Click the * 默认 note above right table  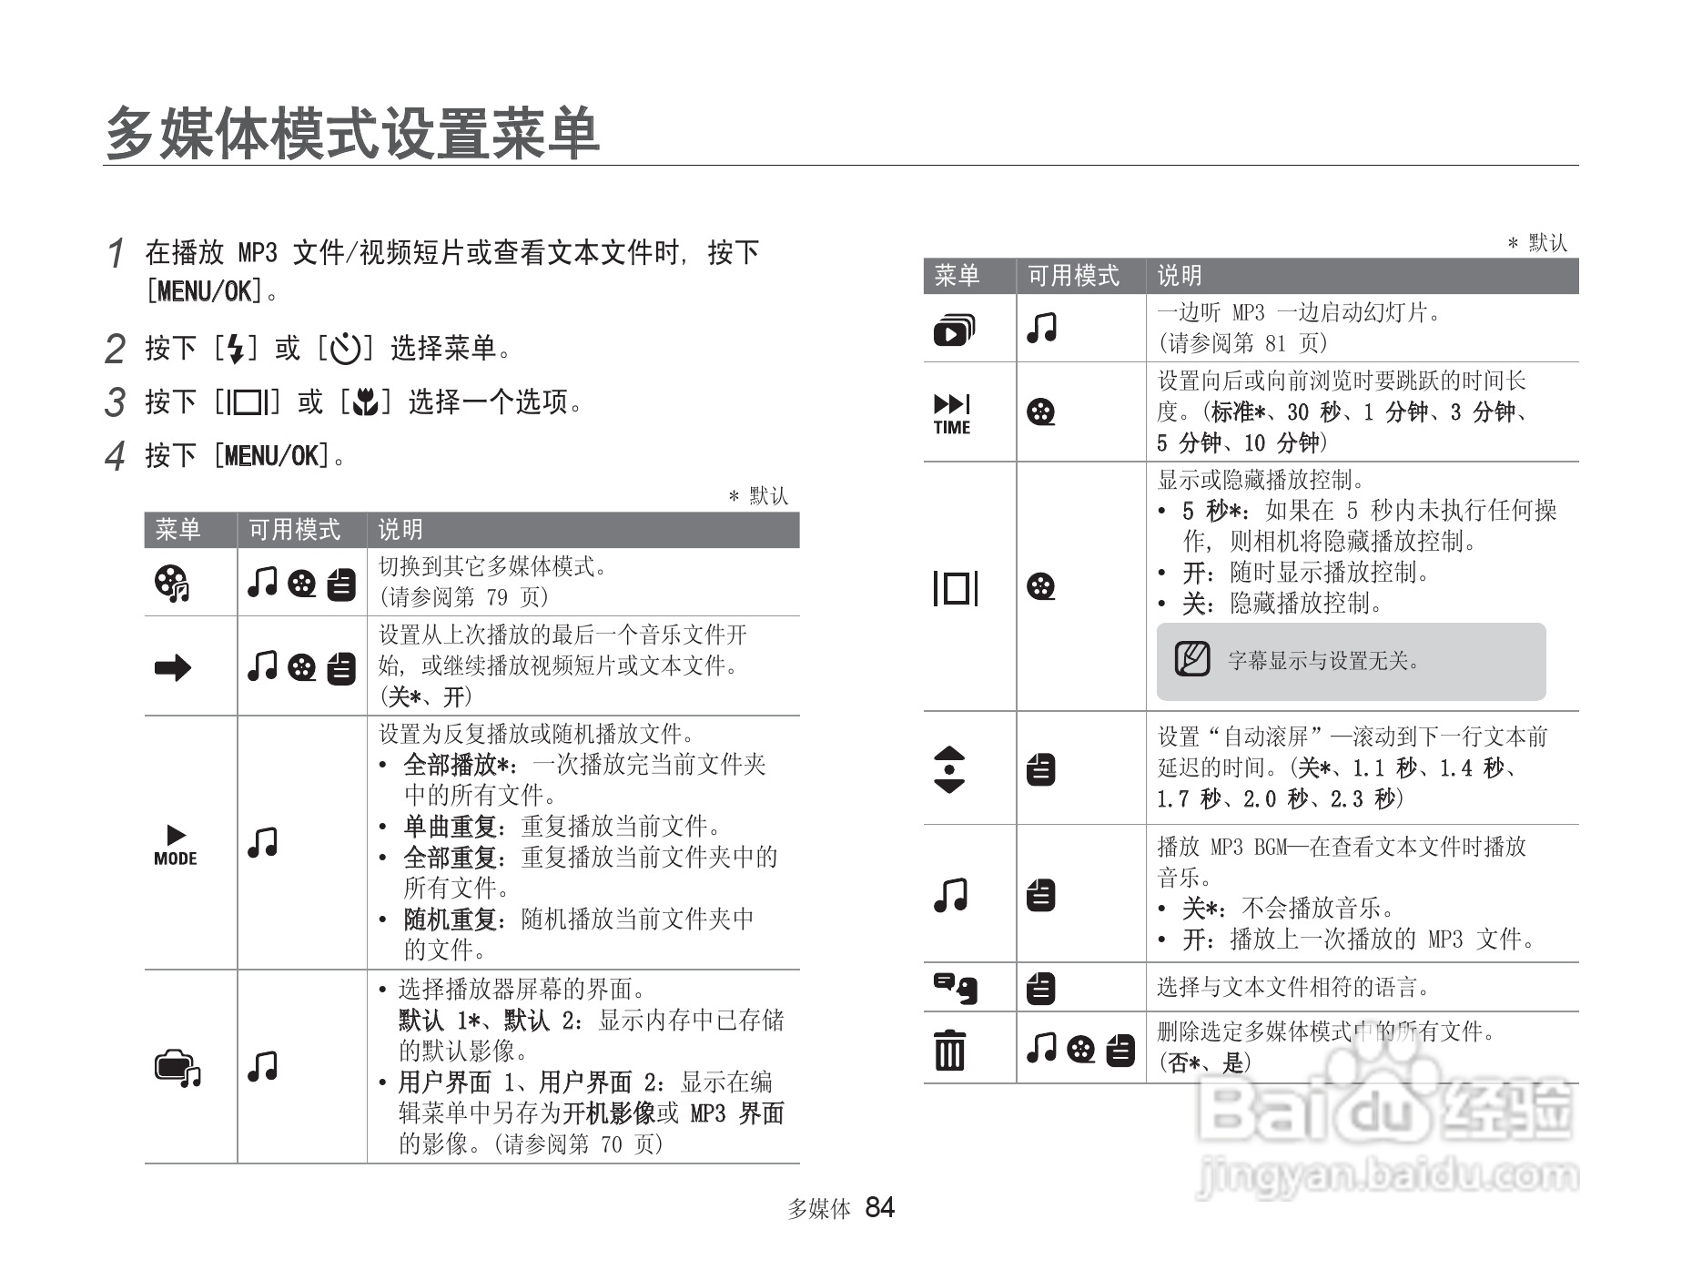(x=1536, y=243)
